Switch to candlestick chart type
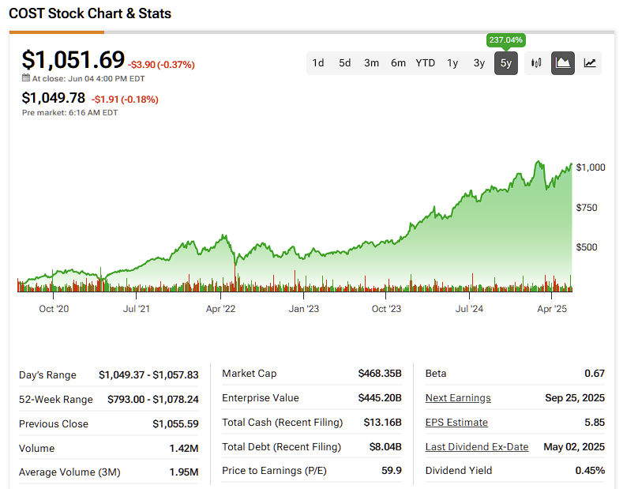The image size is (623, 489). tap(536, 63)
